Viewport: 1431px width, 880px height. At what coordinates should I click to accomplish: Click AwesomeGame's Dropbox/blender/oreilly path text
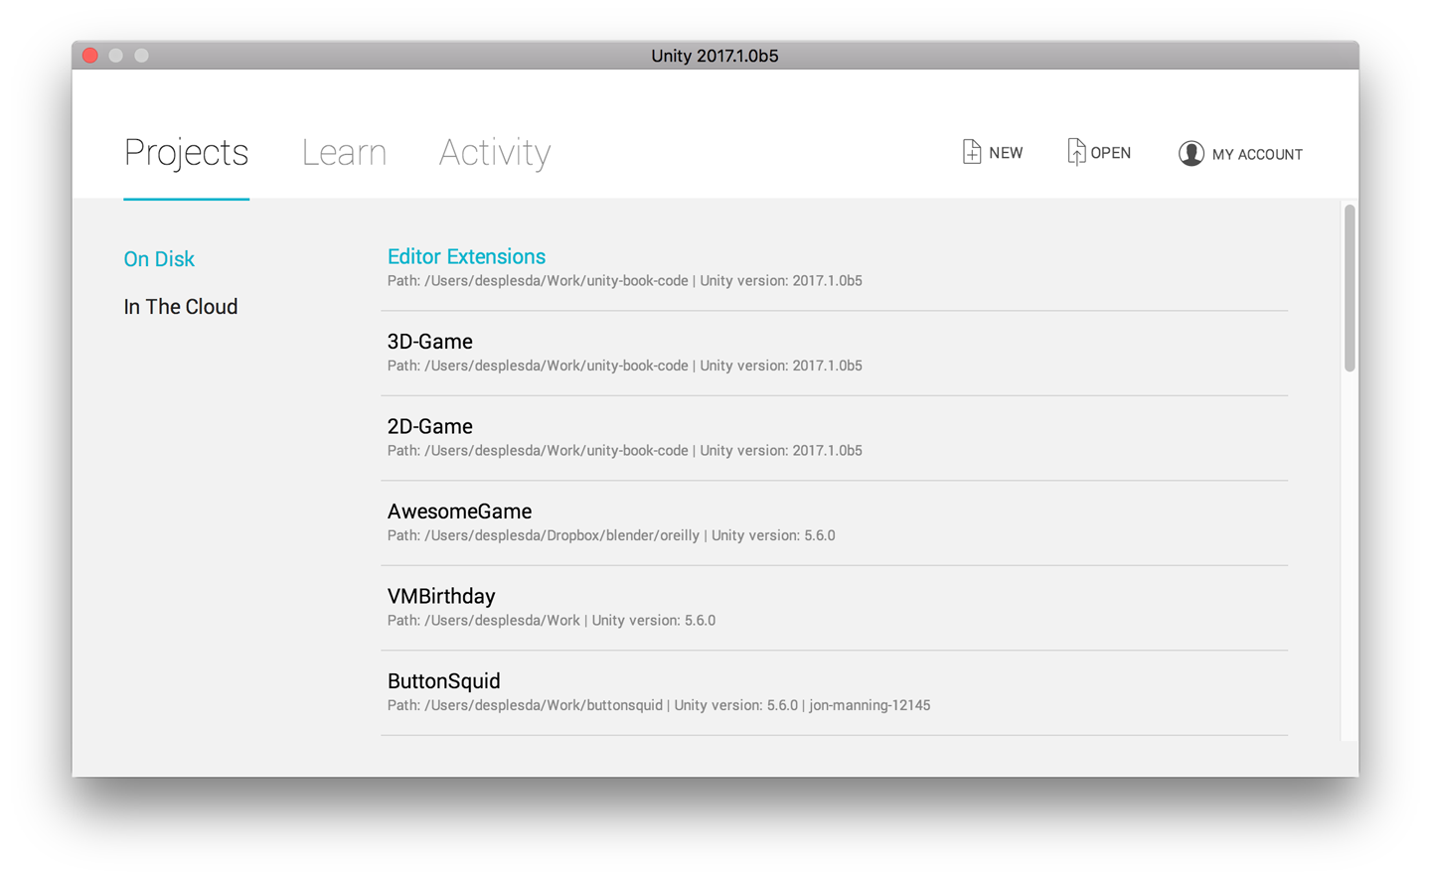coord(611,535)
